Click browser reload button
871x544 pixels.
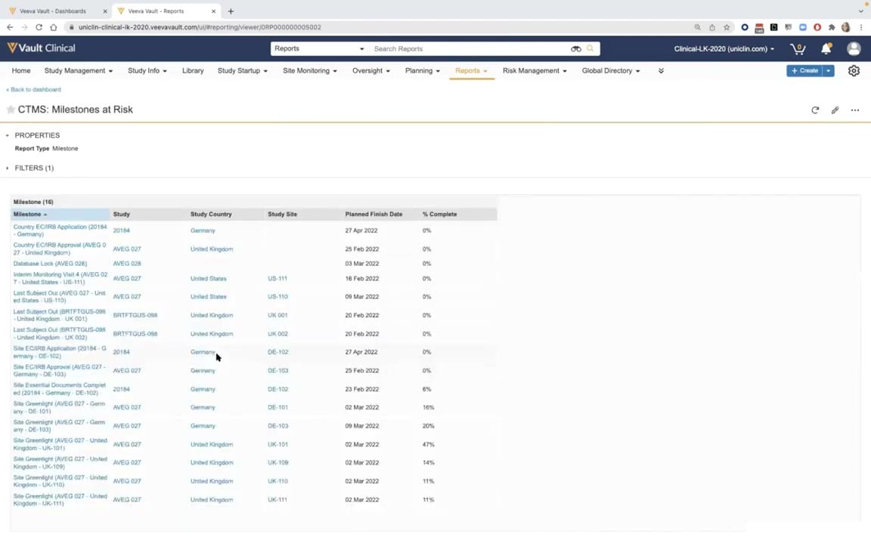pos(39,27)
